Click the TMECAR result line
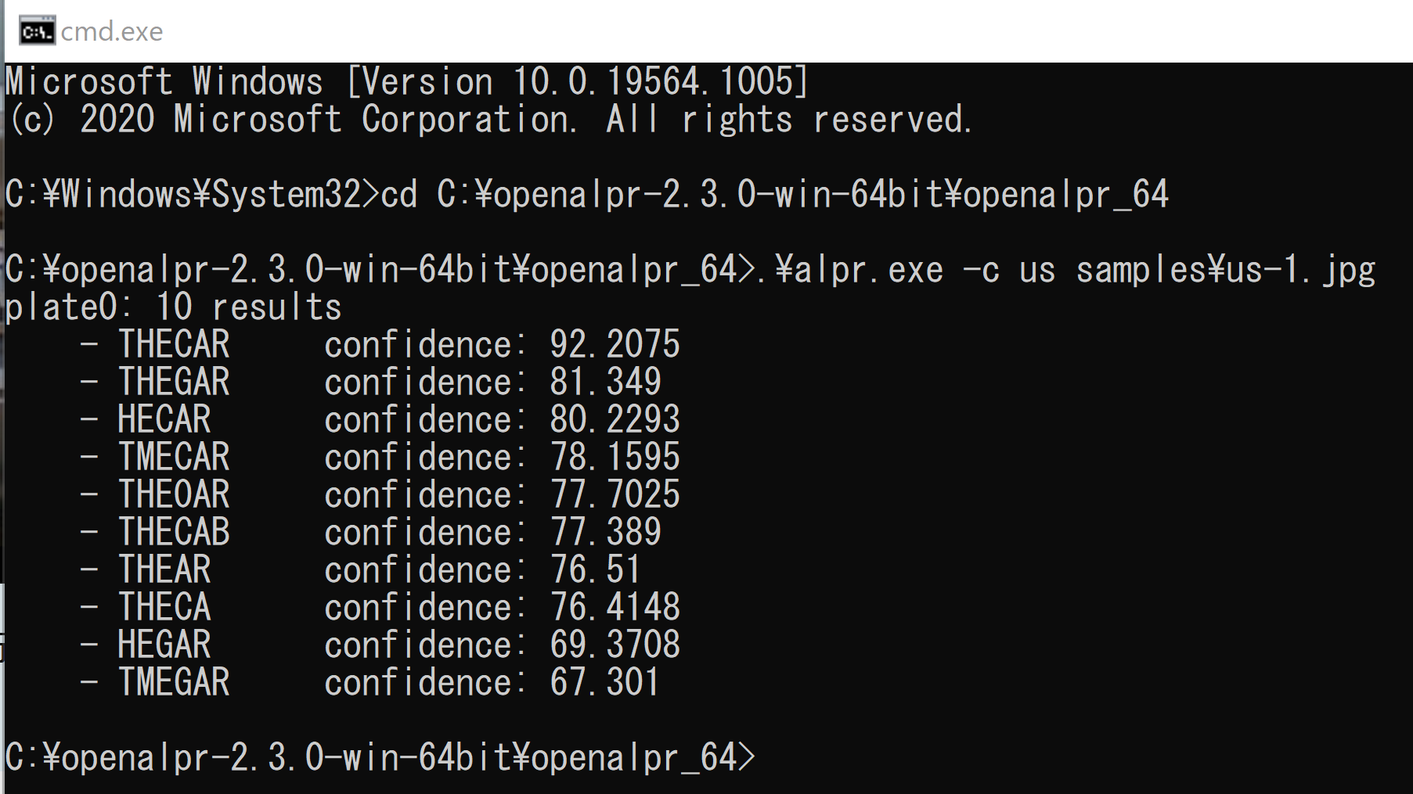The width and height of the screenshot is (1413, 794). pyautogui.click(x=380, y=457)
